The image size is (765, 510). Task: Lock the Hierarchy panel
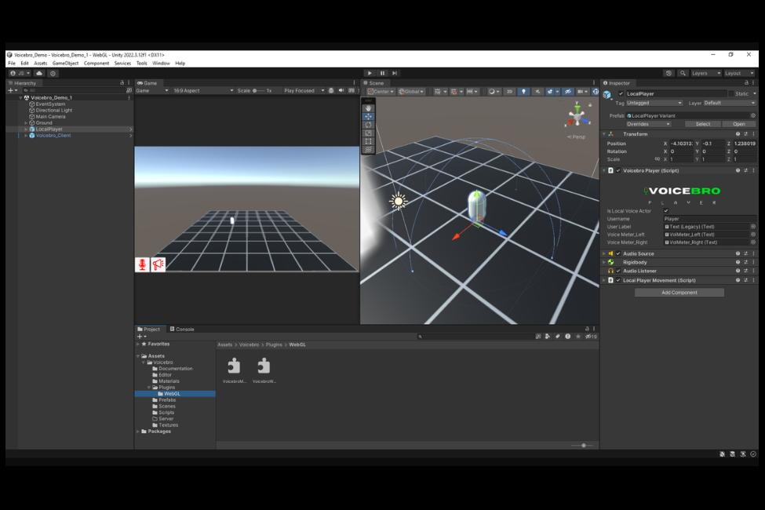pos(122,83)
